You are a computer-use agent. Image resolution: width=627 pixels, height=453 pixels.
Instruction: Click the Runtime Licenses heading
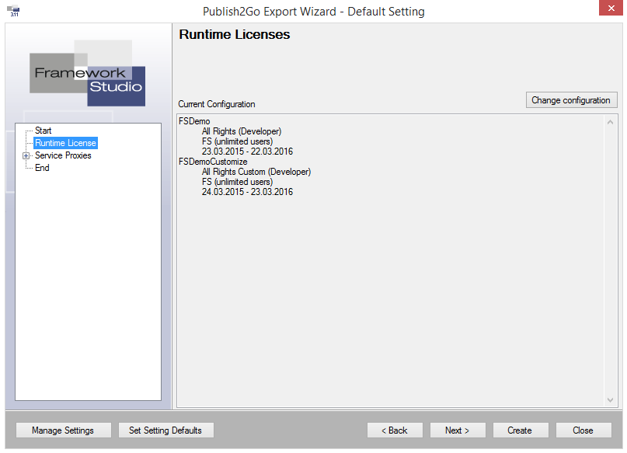click(x=235, y=34)
